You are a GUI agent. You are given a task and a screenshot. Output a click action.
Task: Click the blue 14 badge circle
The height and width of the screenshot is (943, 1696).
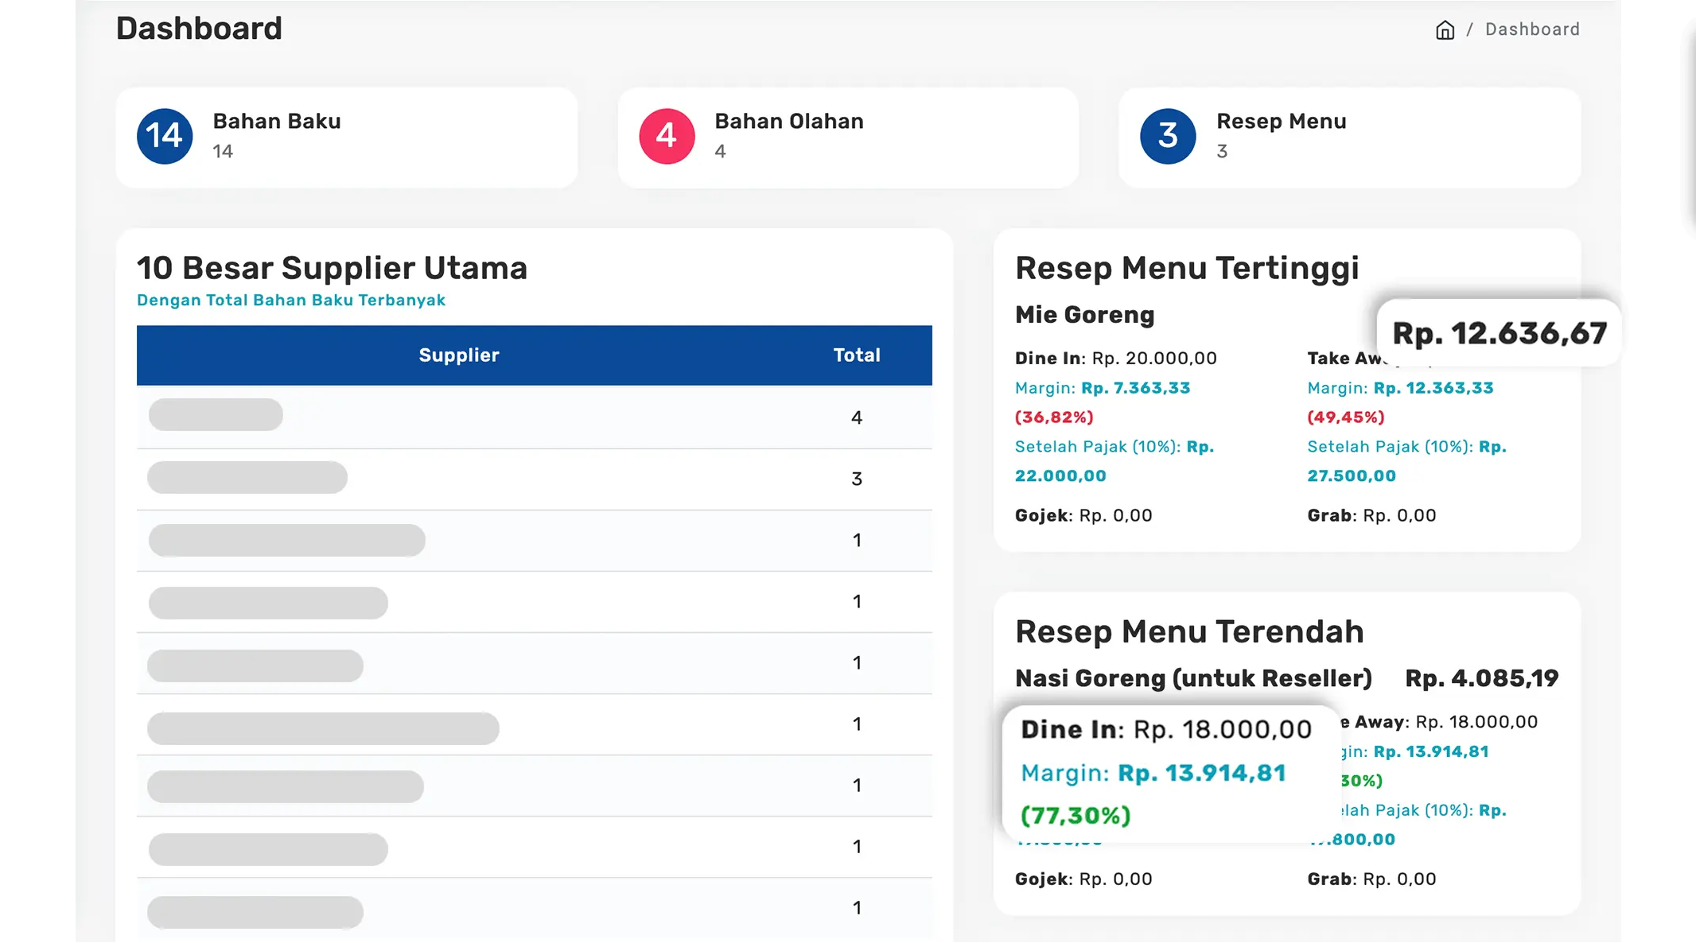pyautogui.click(x=165, y=136)
